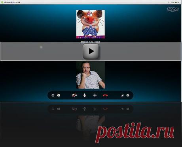
Task: Turn on the crossed-out video camera
Action: pyautogui.click(x=74, y=95)
